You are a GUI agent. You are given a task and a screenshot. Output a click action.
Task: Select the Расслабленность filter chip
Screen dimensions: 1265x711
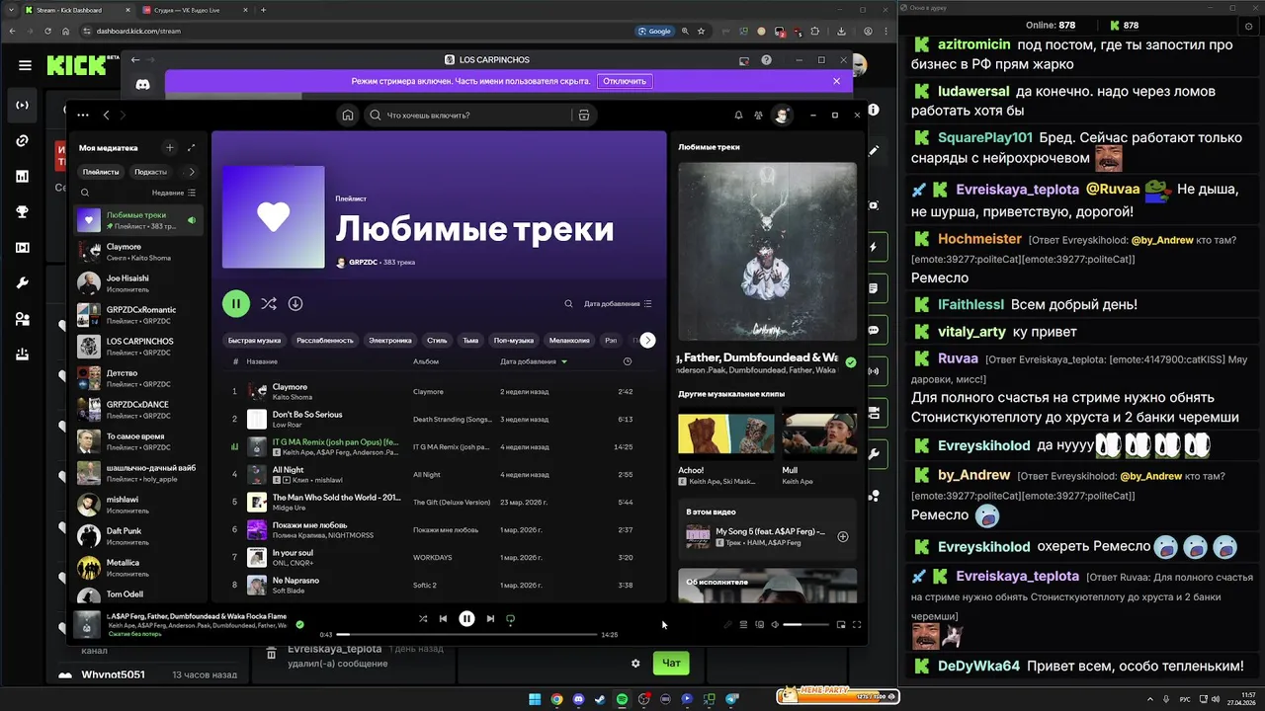click(325, 340)
